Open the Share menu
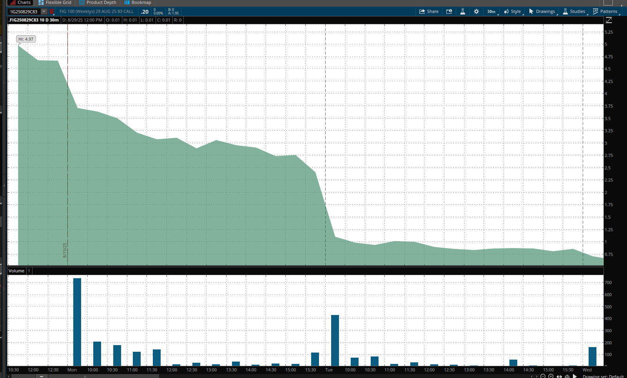This screenshot has width=627, height=378. point(429,11)
